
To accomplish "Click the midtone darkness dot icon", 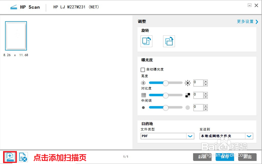I will (x=143, y=107).
